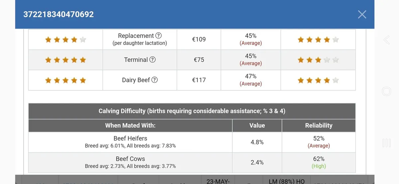Click the Beef Cows row label

pyautogui.click(x=130, y=159)
